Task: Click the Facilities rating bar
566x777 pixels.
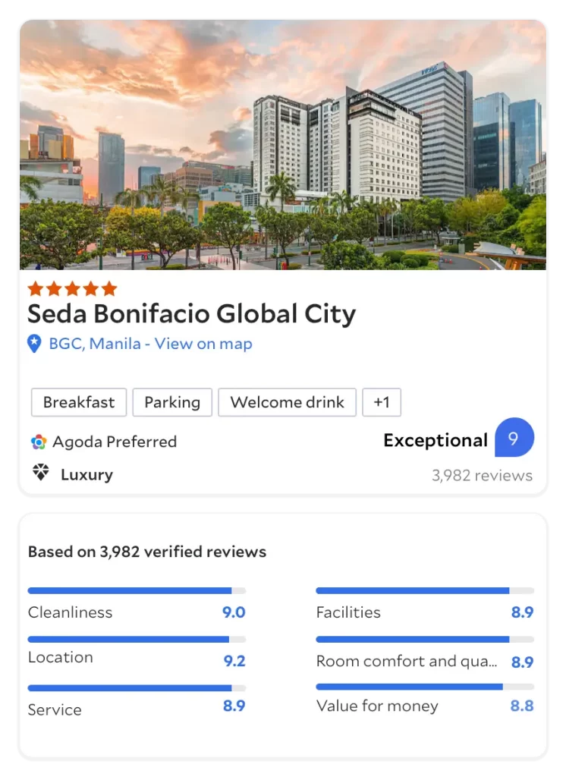Action: [x=425, y=590]
